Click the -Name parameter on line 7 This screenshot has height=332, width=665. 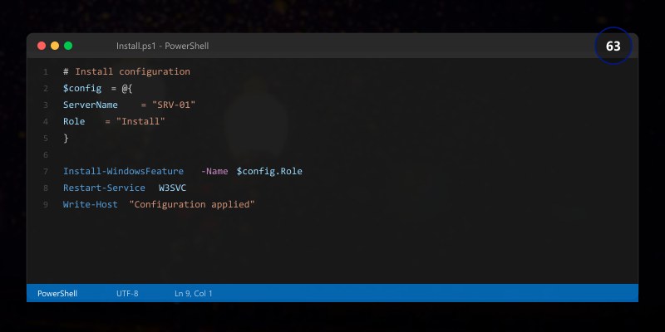(x=214, y=172)
